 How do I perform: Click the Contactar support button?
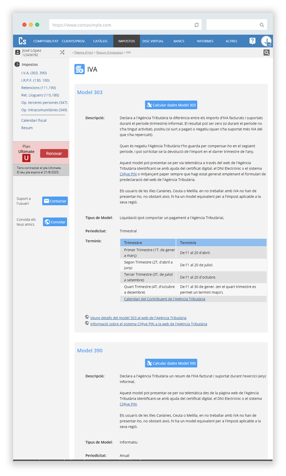tap(55, 201)
